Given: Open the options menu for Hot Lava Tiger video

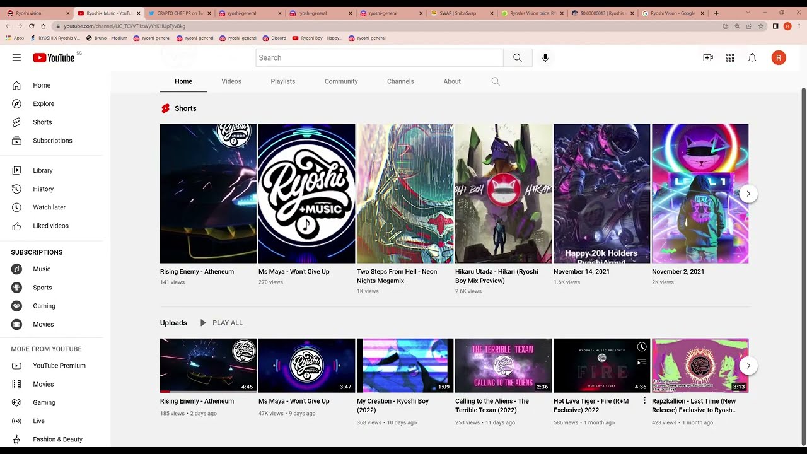Looking at the screenshot, I should (x=644, y=401).
